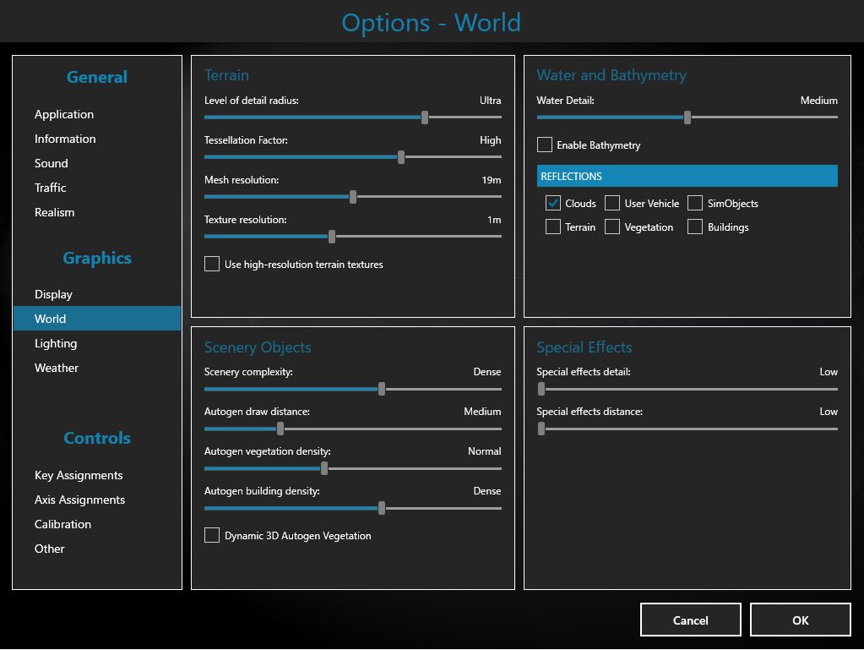Image resolution: width=864 pixels, height=650 pixels.
Task: Switch to Lighting settings
Action: tap(56, 343)
